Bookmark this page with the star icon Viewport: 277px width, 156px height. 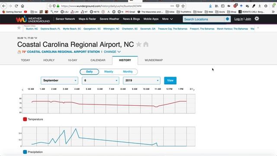click(x=183, y=6)
